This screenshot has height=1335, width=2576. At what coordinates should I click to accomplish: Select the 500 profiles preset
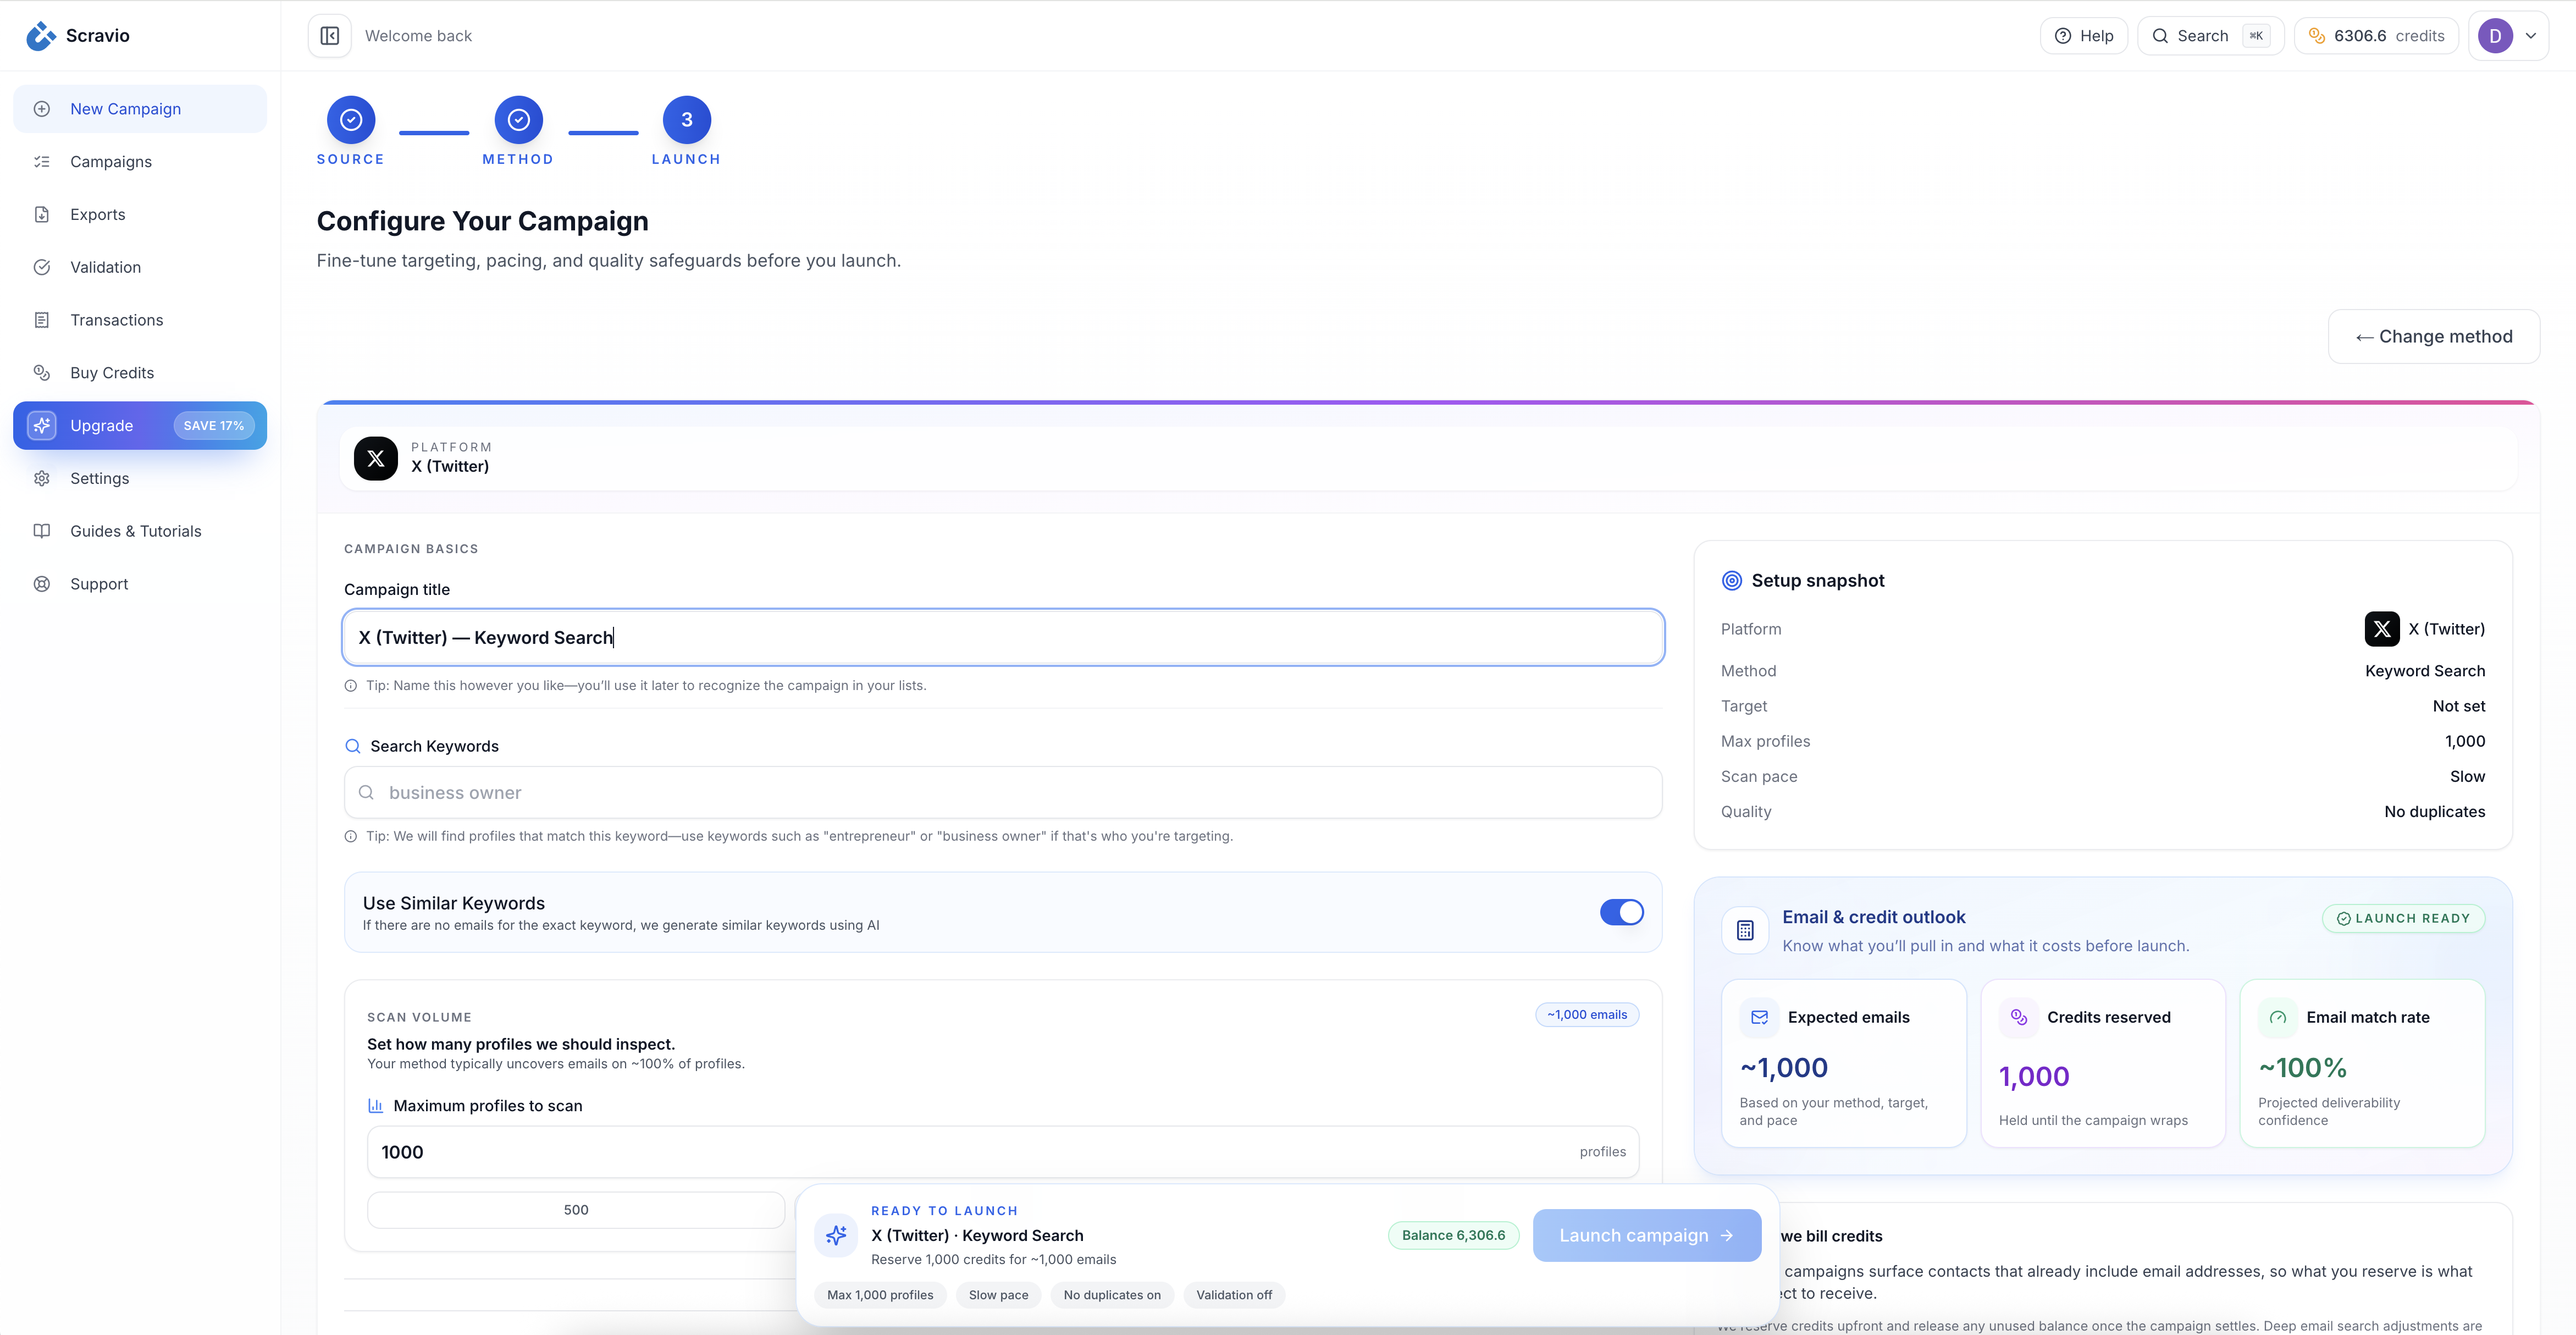pos(575,1209)
